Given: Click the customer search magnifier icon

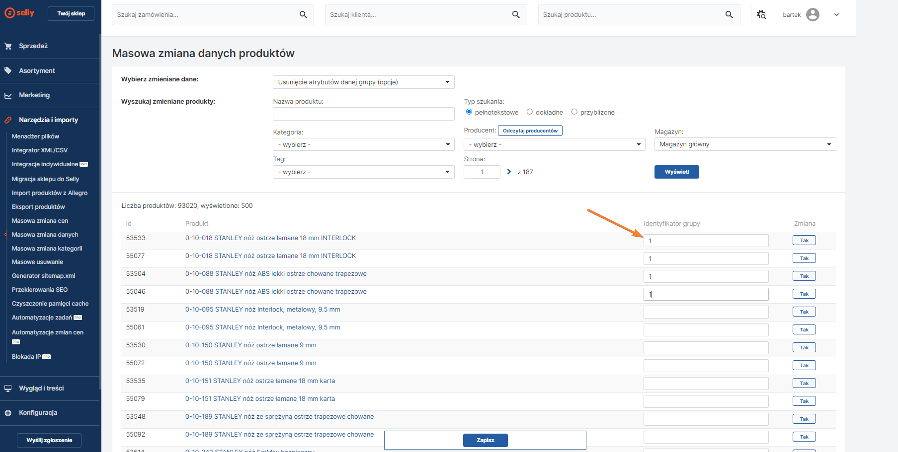Looking at the screenshot, I should point(516,15).
